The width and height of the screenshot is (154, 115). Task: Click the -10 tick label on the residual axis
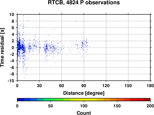click(x=11, y=81)
